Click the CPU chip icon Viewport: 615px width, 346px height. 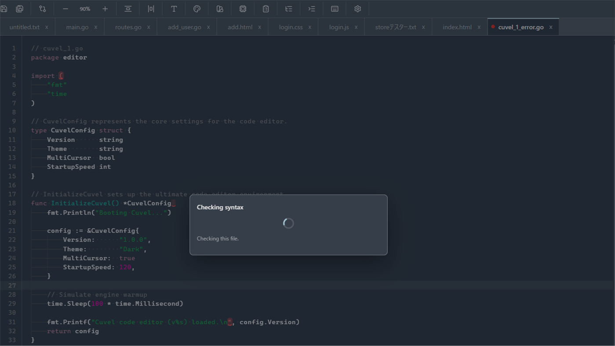click(x=243, y=9)
